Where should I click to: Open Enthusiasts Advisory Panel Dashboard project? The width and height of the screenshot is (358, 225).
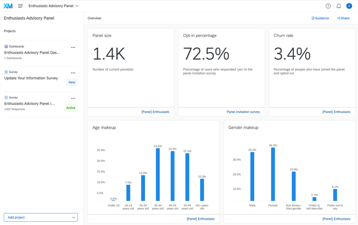click(32, 53)
